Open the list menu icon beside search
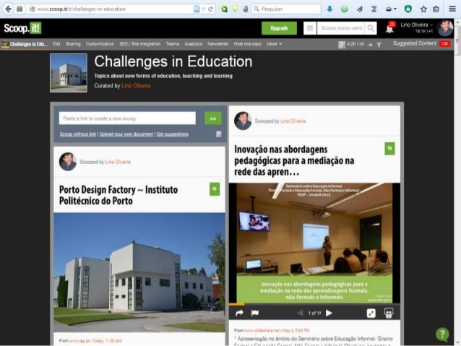The height and width of the screenshot is (346, 461). [x=310, y=28]
